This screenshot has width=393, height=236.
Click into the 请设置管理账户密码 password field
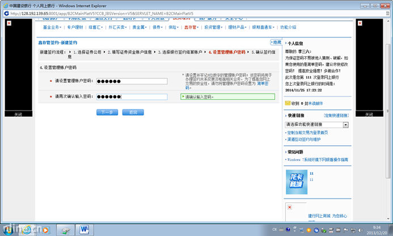(x=132, y=81)
